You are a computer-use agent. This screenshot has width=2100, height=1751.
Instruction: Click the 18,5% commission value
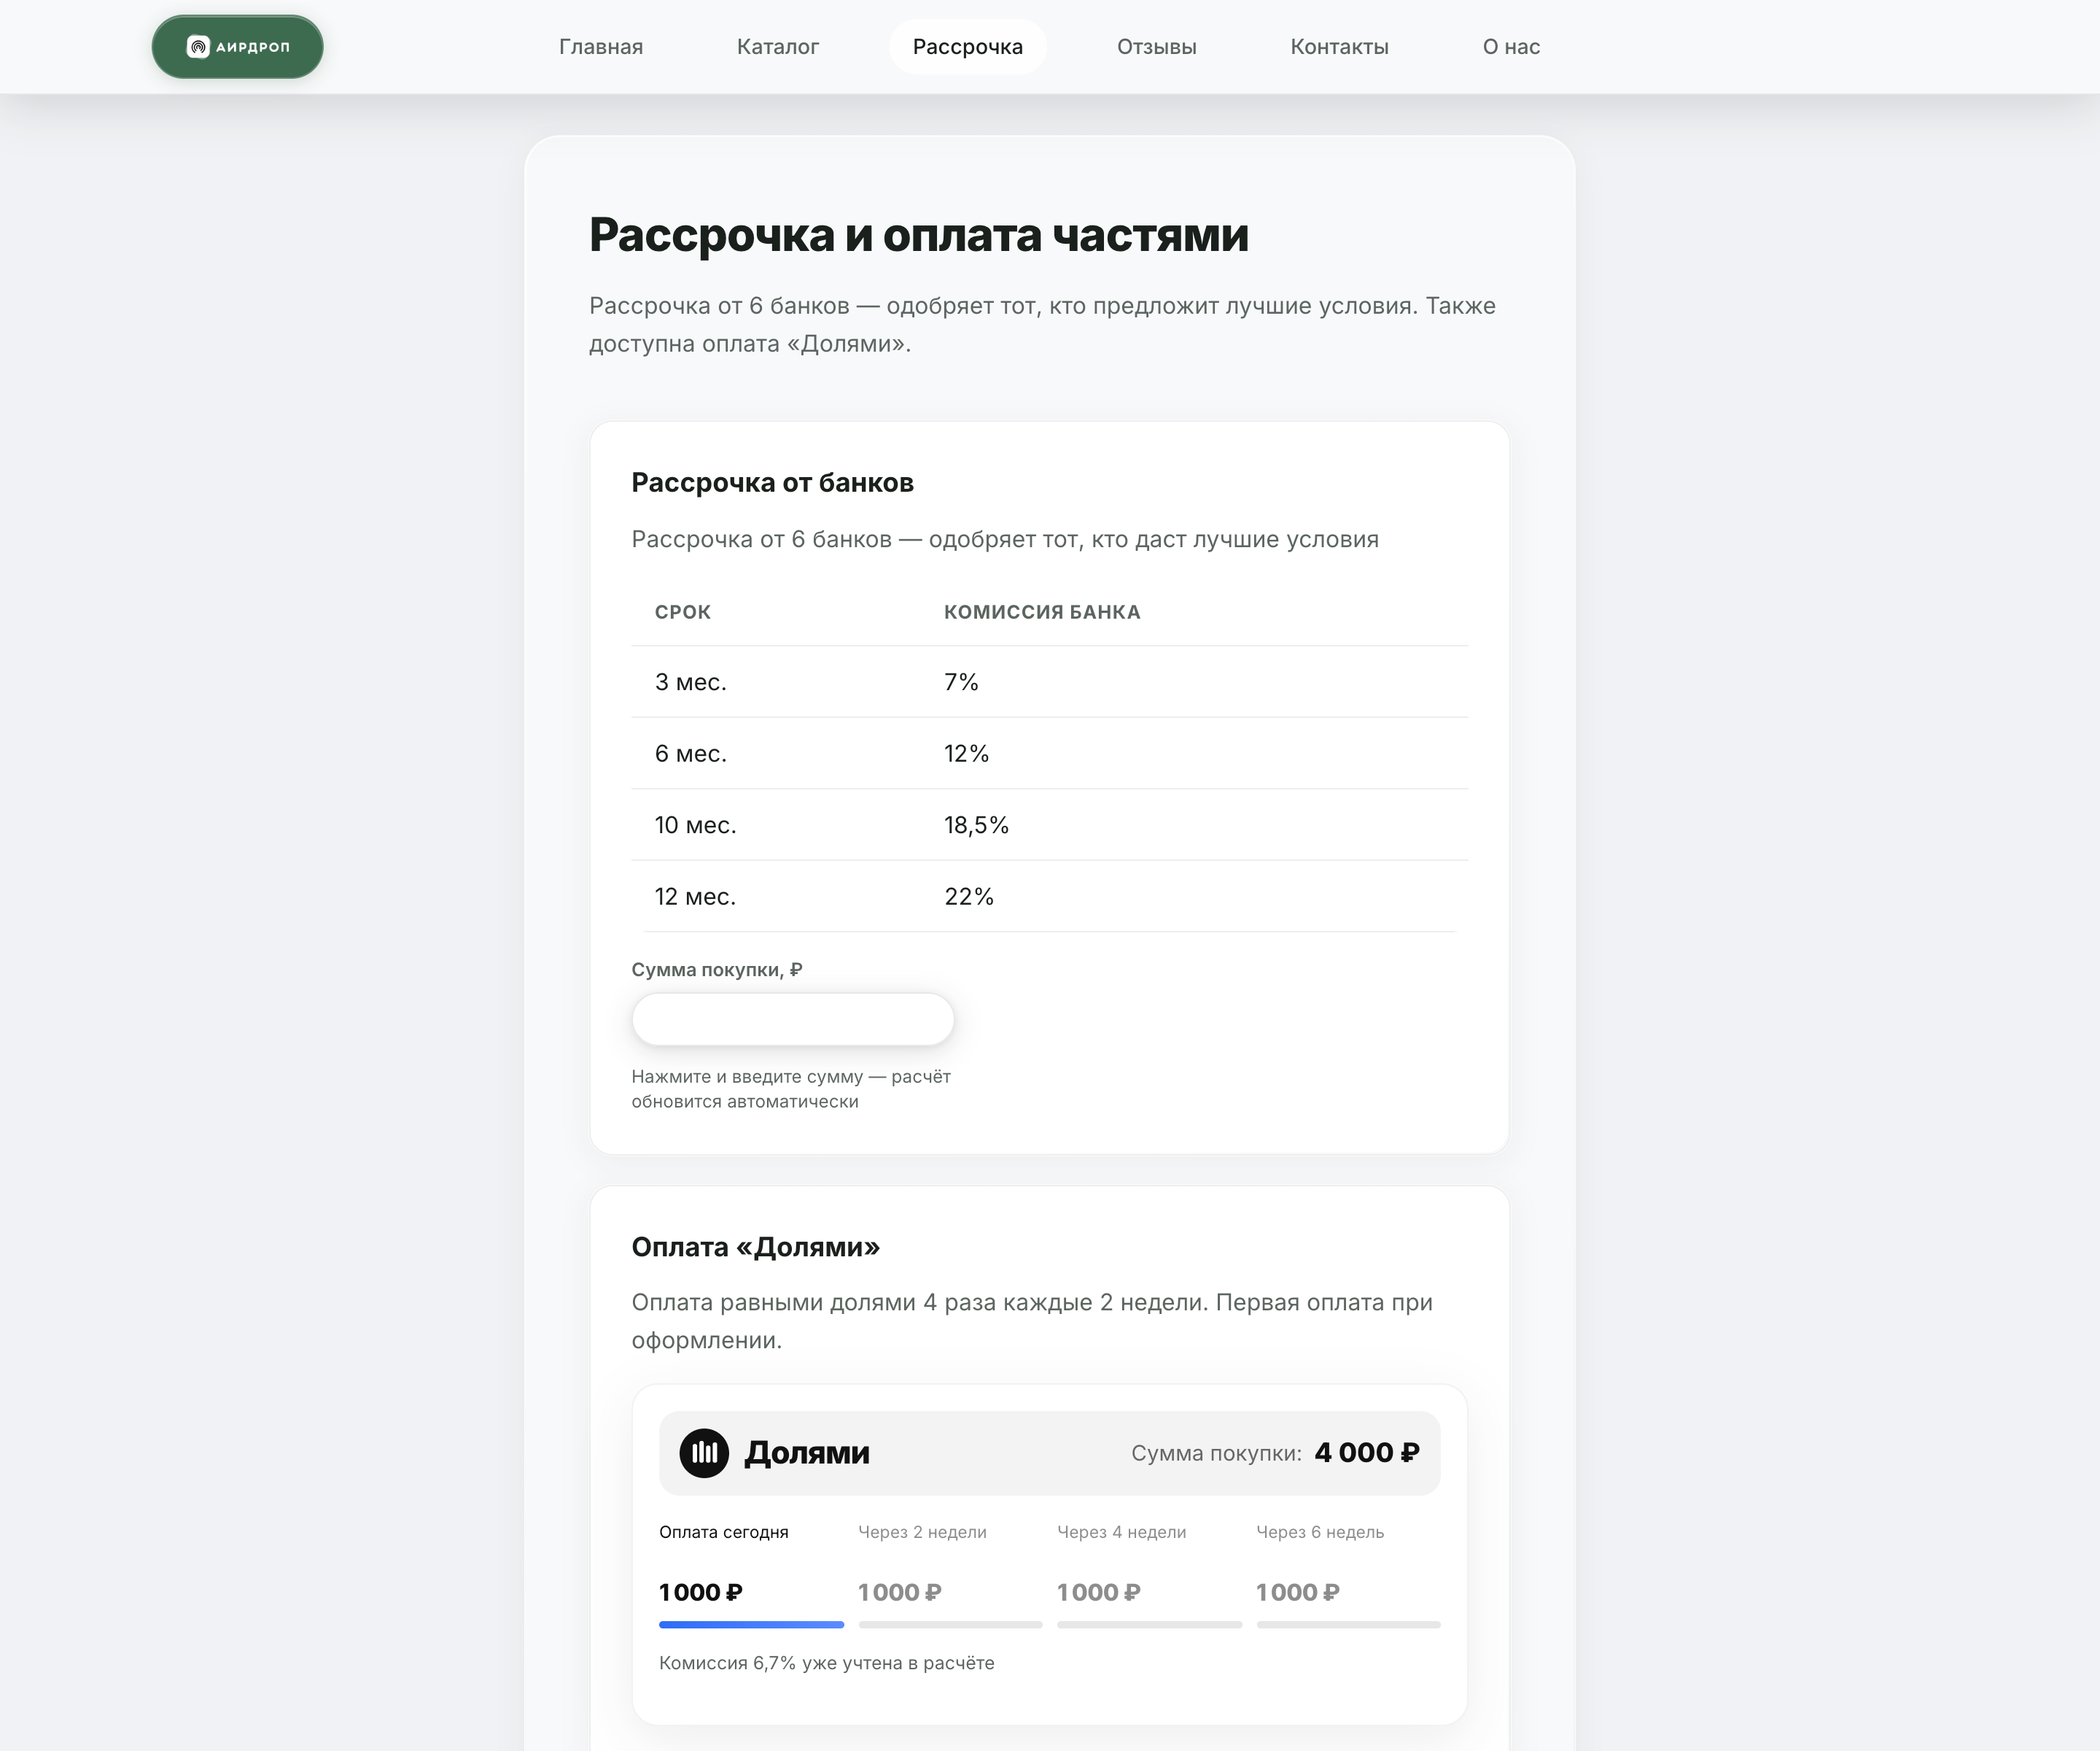tap(976, 825)
